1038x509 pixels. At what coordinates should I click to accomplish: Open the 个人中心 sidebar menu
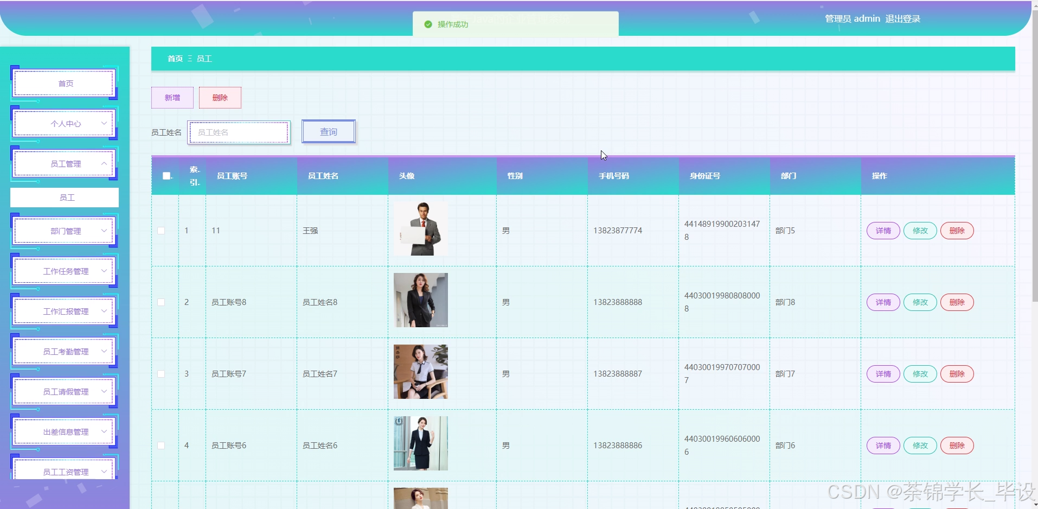65,124
